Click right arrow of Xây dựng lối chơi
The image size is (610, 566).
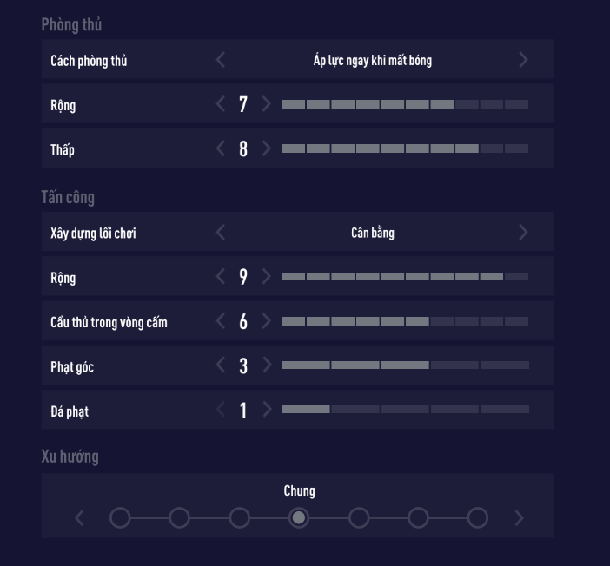click(523, 232)
